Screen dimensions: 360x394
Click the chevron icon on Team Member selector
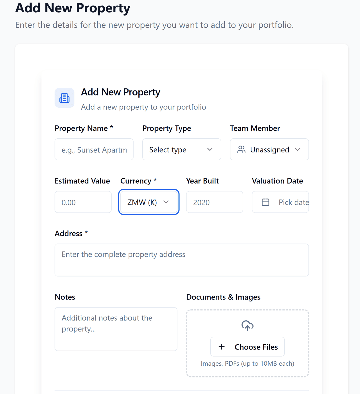click(298, 149)
